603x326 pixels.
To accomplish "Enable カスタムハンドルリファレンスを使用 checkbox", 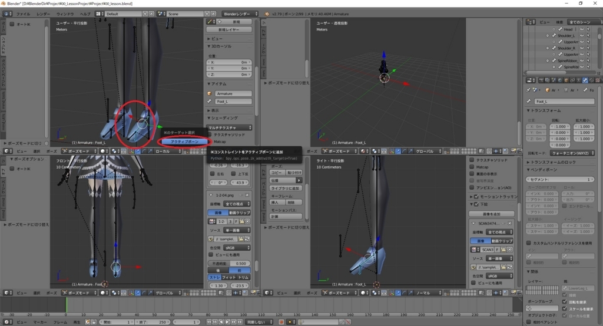I will [529, 243].
